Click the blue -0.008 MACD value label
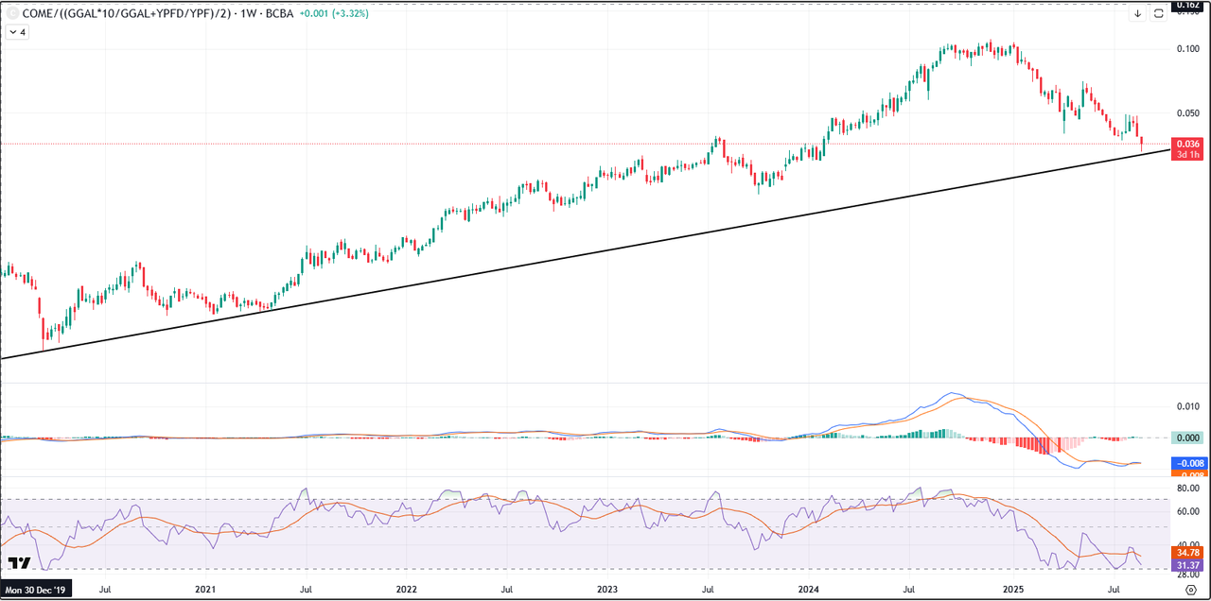Image resolution: width=1211 pixels, height=601 pixels. coord(1189,463)
